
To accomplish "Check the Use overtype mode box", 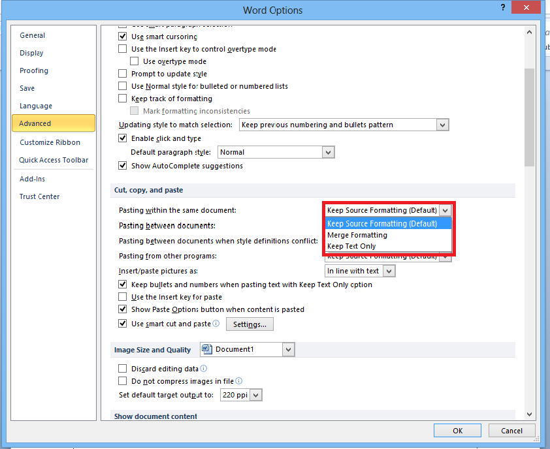I will point(134,61).
